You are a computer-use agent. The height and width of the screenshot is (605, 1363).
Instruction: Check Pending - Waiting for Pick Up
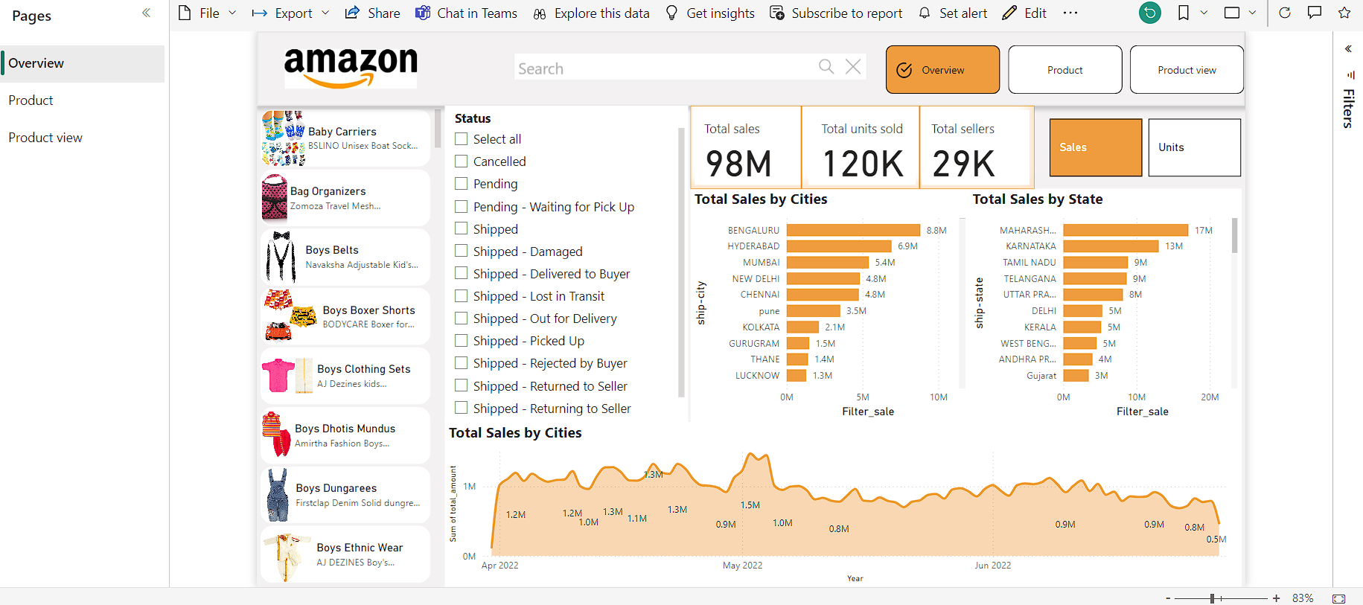click(462, 206)
